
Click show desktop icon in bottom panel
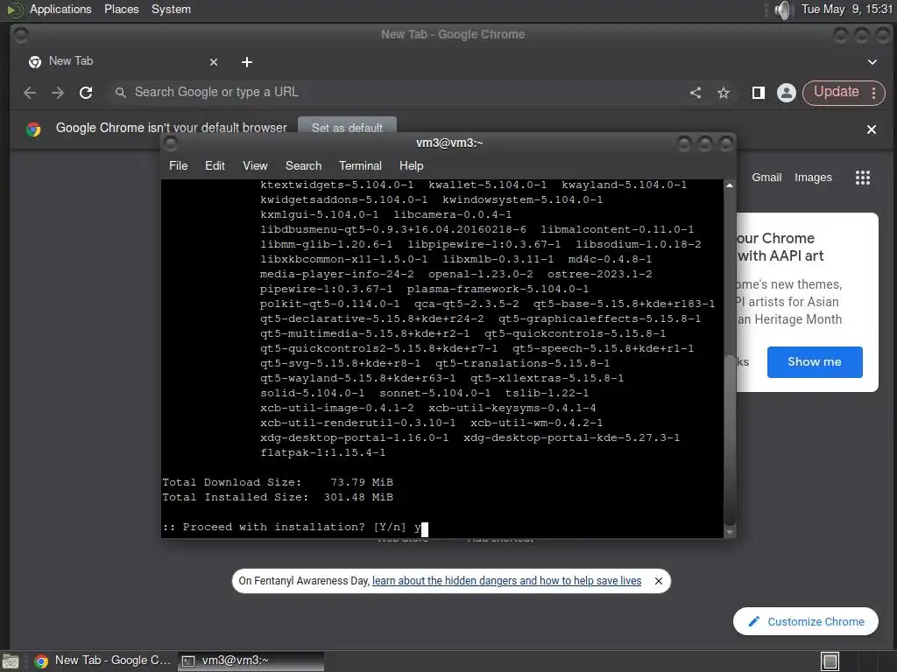coord(11,661)
